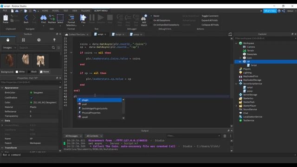This screenshot has width=297, height=167.
Task: Click in the Toolbox search field
Action: (x=35, y=48)
